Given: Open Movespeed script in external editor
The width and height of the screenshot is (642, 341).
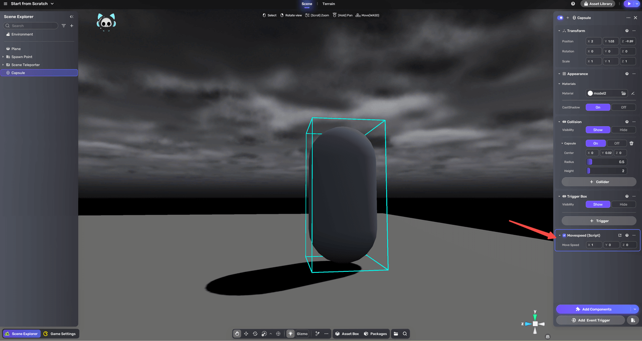Looking at the screenshot, I should (620, 235).
